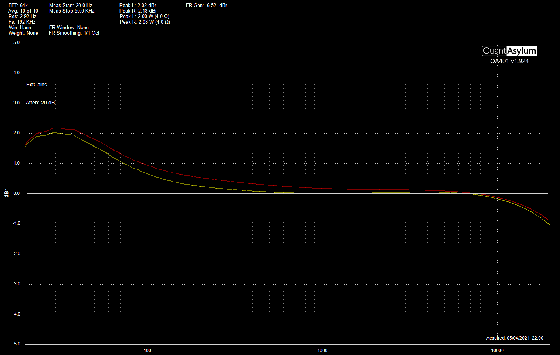
Task: Click the 1.0 Y-axis label
Action: pos(17,163)
